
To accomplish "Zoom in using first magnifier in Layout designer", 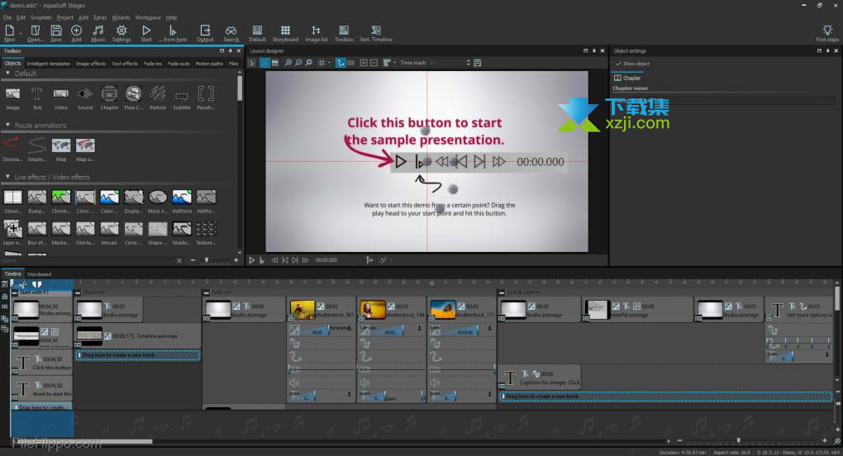I will tap(288, 63).
